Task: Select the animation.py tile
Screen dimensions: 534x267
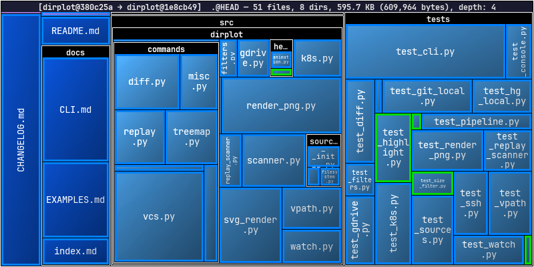Action: 281,59
